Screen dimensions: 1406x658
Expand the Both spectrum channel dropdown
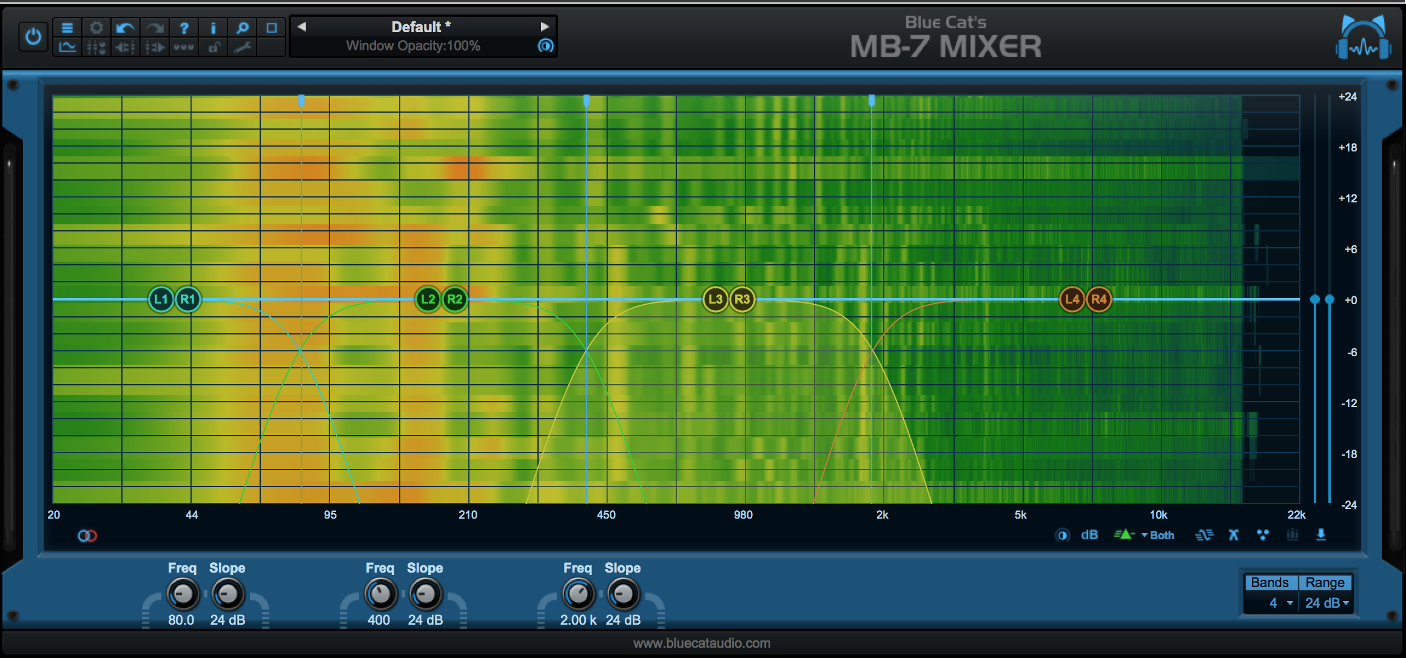pyautogui.click(x=1157, y=535)
